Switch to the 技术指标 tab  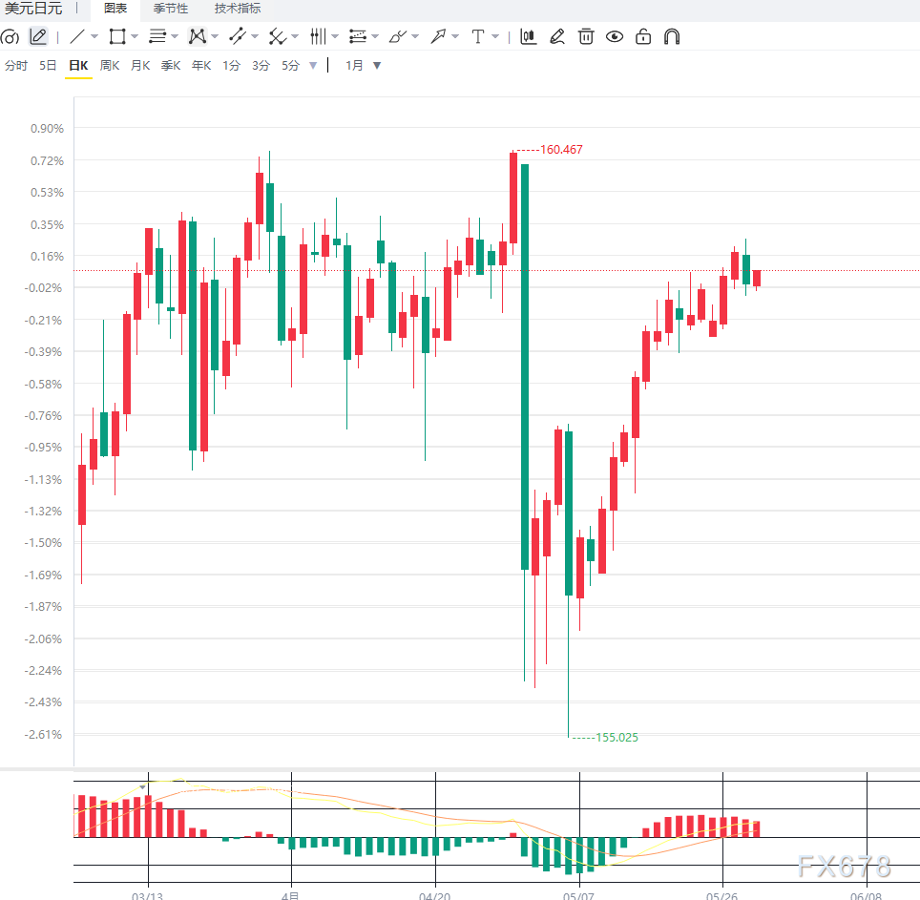(x=238, y=9)
